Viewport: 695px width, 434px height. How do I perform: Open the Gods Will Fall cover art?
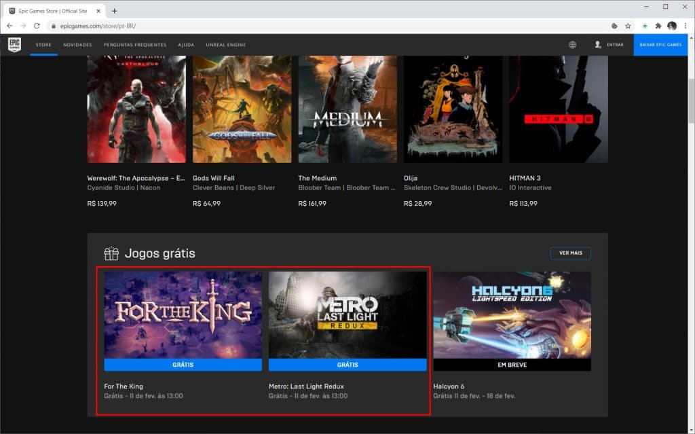(x=242, y=109)
